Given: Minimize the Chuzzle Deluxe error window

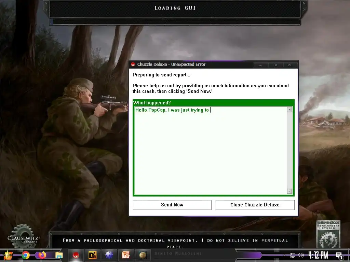Looking at the screenshot, I should (260, 65).
